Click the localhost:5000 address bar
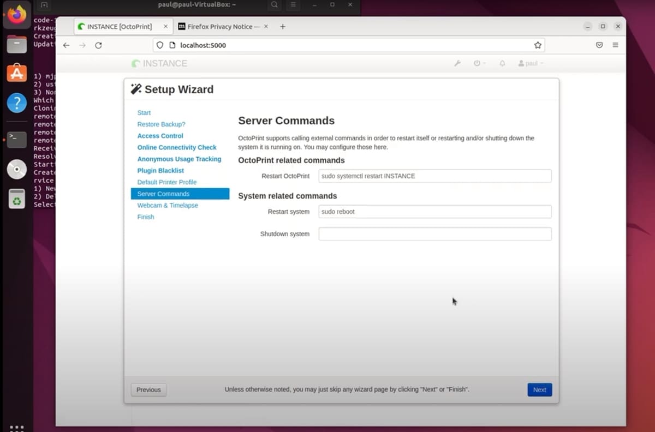Viewport: 655px width, 432px height. tap(349, 45)
